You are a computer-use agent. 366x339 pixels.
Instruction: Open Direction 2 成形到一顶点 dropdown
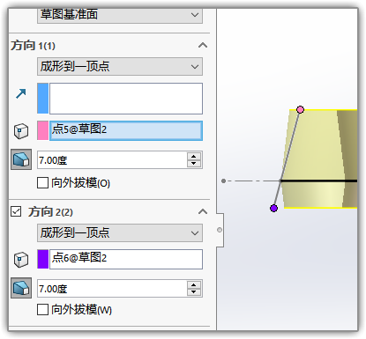[x=120, y=233]
